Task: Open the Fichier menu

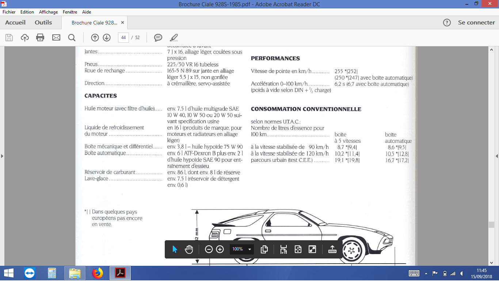Action: pyautogui.click(x=9, y=12)
